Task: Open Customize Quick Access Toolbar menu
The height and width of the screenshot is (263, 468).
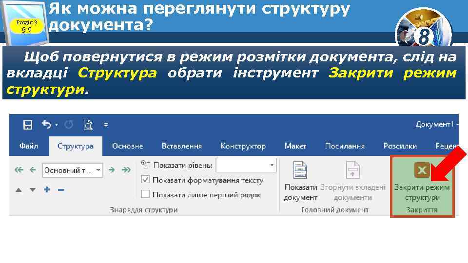Action: click(x=106, y=125)
